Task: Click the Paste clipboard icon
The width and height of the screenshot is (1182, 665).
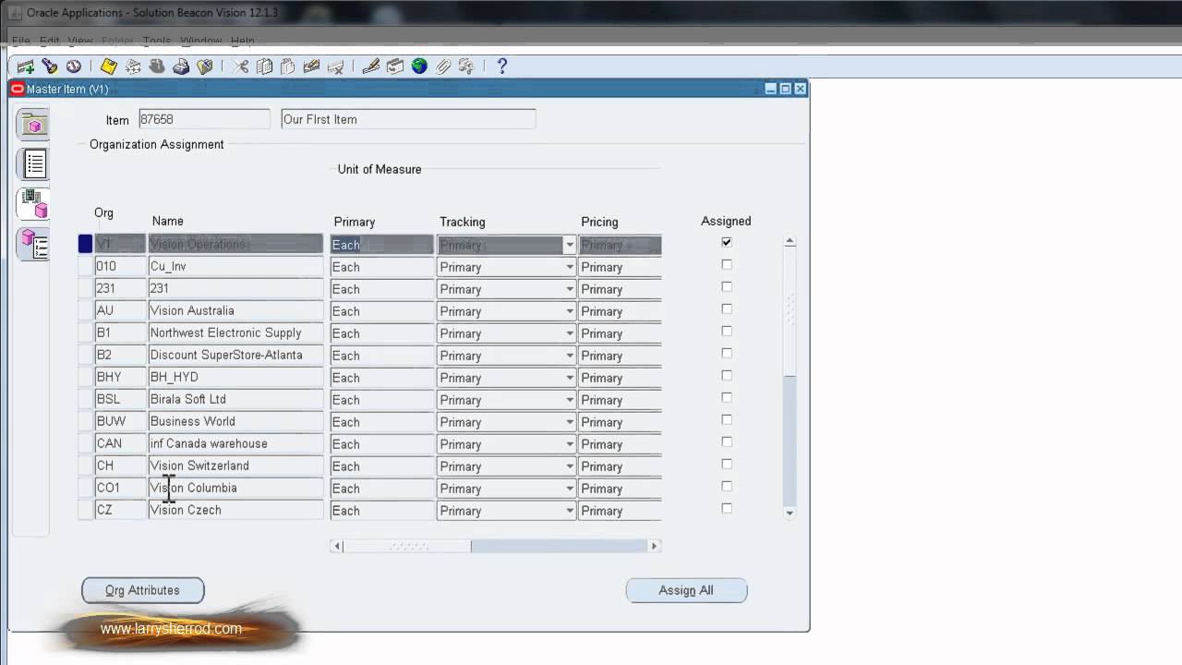Action: point(288,66)
